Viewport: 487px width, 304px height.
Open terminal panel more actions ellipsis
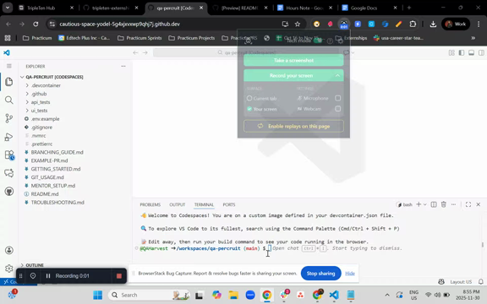pyautogui.click(x=454, y=204)
